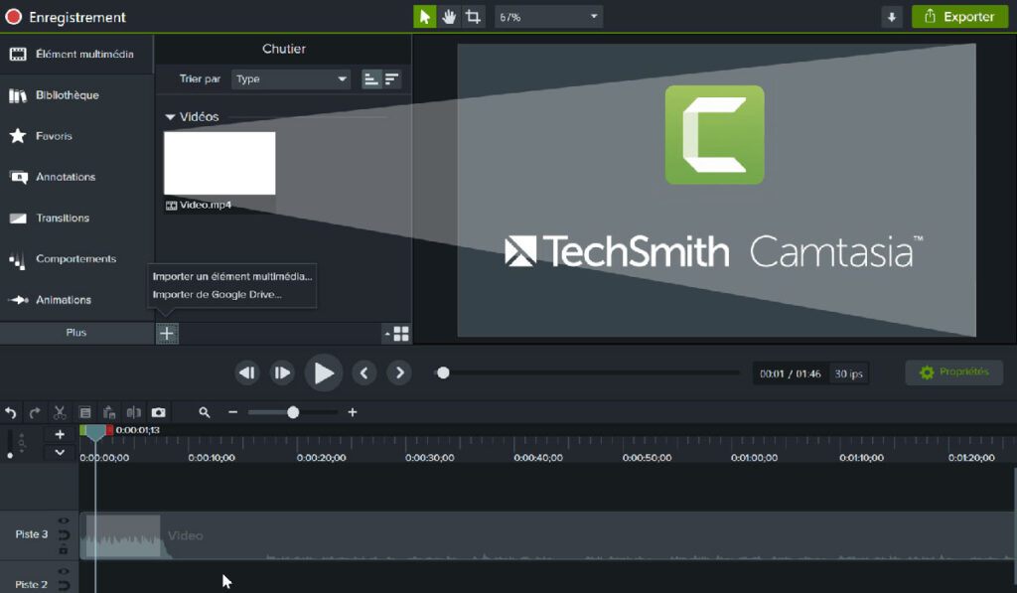Click the Exporter button

[959, 16]
